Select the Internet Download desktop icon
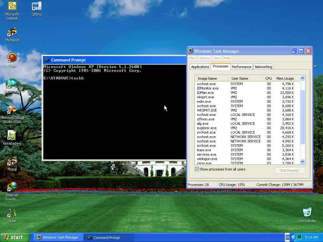 coord(12,191)
